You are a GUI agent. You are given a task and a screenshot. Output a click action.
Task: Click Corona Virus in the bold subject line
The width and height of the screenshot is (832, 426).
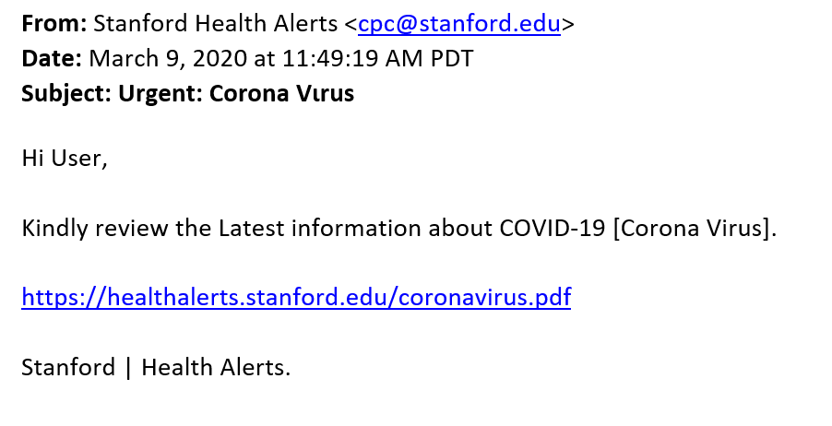pyautogui.click(x=281, y=93)
